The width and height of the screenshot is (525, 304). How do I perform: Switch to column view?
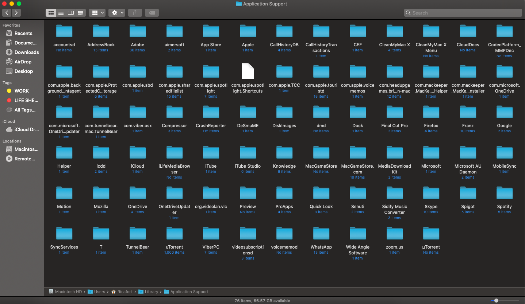pos(71,13)
